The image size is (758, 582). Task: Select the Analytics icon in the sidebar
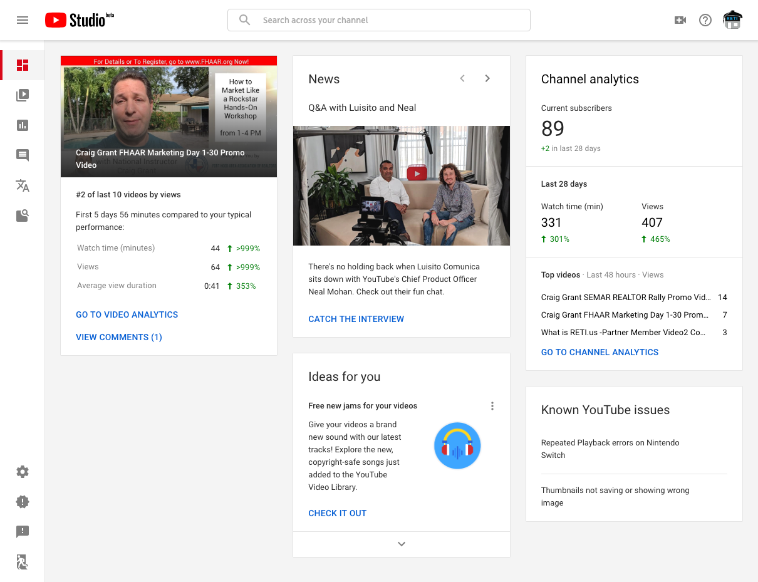(x=23, y=125)
